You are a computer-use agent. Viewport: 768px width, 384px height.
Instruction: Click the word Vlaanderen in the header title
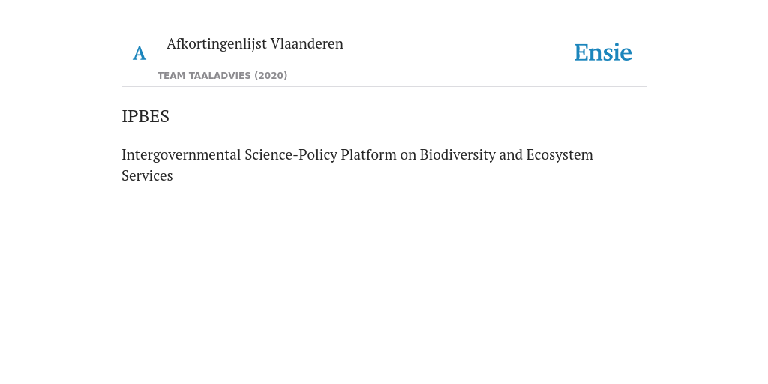307,43
